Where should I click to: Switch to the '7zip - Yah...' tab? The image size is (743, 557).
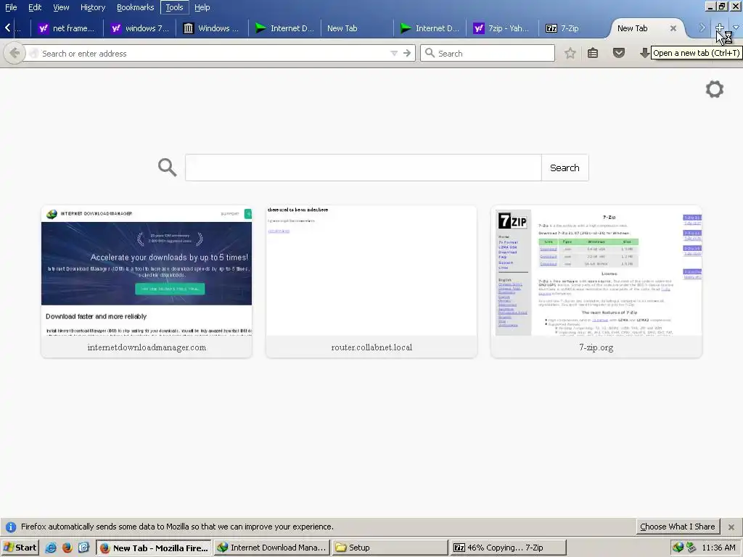pos(502,28)
